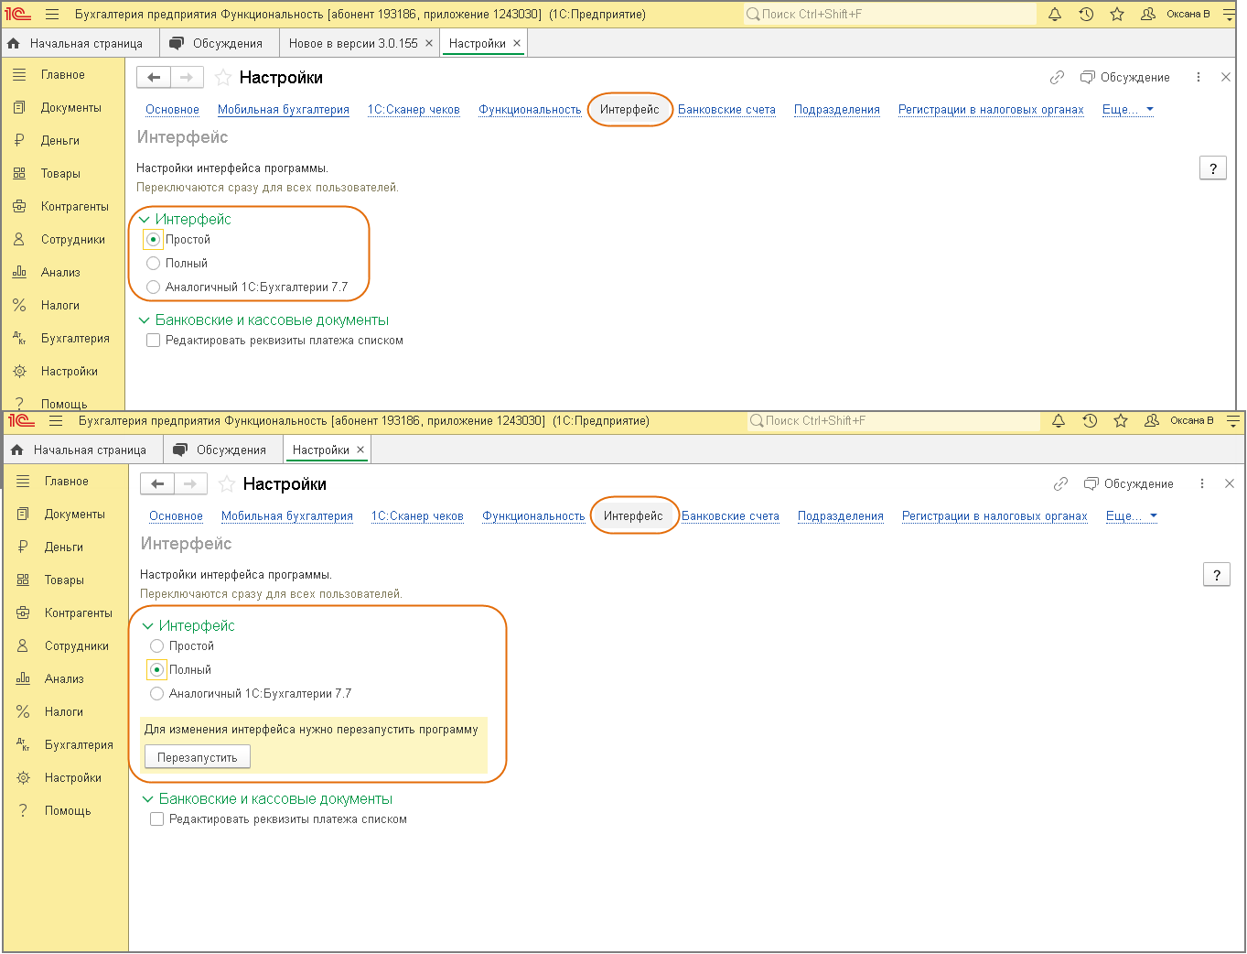Open the history icon in the lower title bar
The width and height of the screenshot is (1247, 954).
(1090, 420)
